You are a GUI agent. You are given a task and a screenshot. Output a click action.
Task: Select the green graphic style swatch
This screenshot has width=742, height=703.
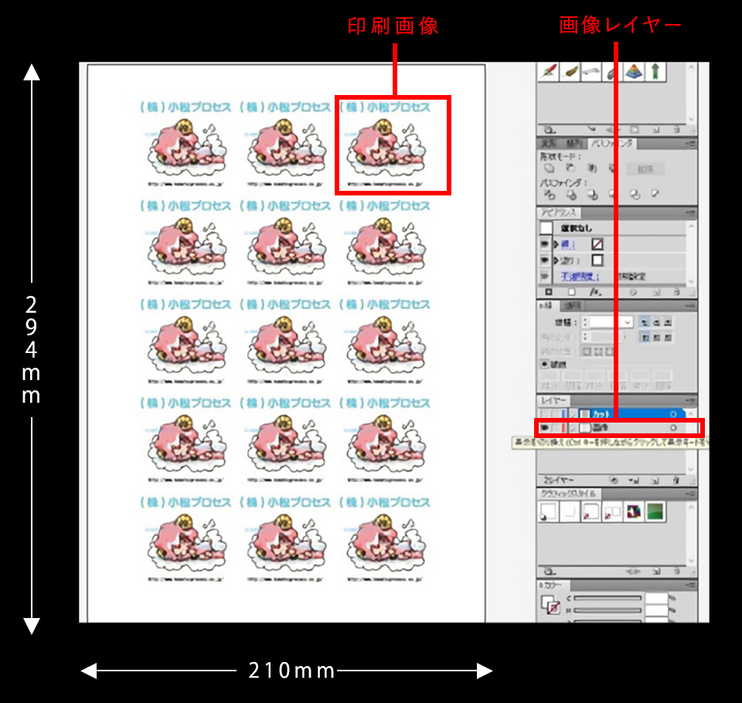pos(655,511)
